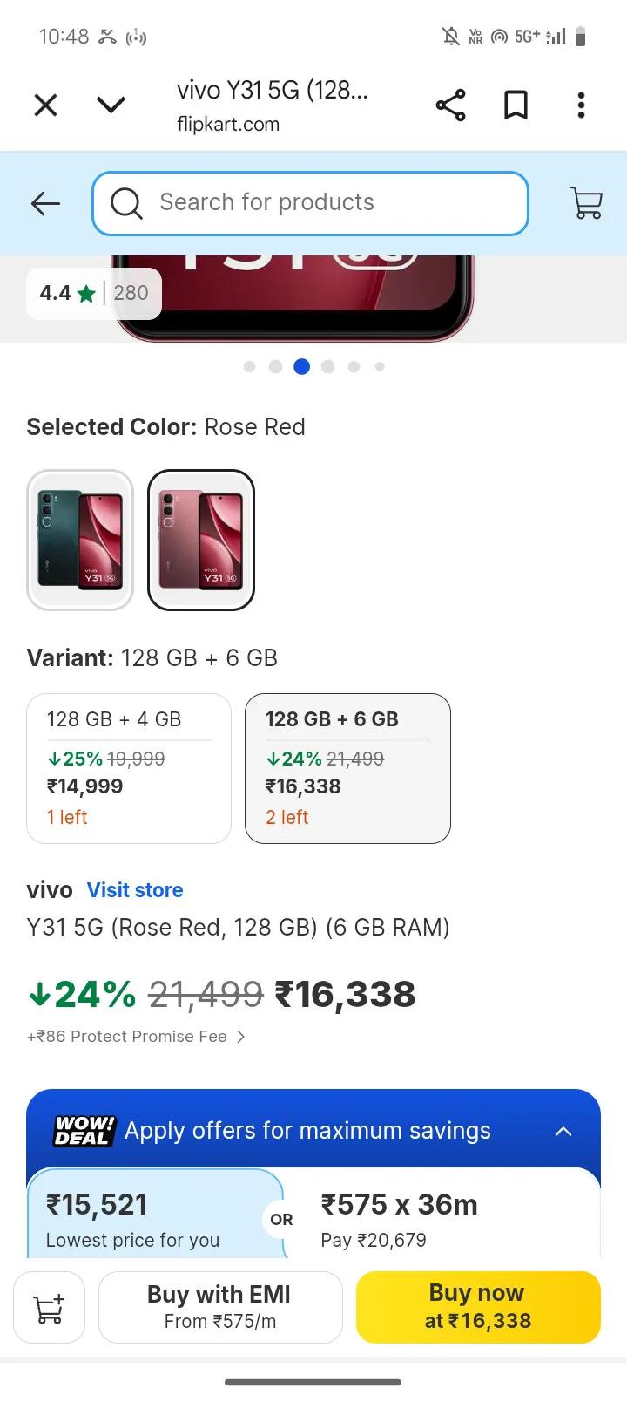The width and height of the screenshot is (627, 1402).
Task: Tap the Search for products field
Action: 310,203
